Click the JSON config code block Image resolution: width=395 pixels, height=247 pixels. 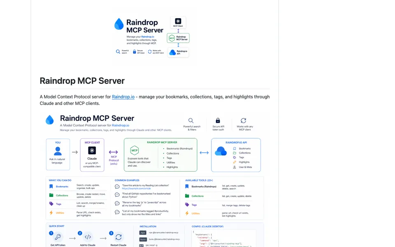point(224,238)
